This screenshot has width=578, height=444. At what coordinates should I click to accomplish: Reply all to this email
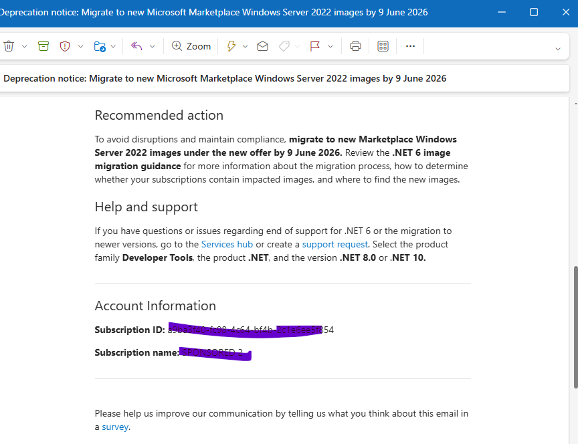[x=136, y=46]
